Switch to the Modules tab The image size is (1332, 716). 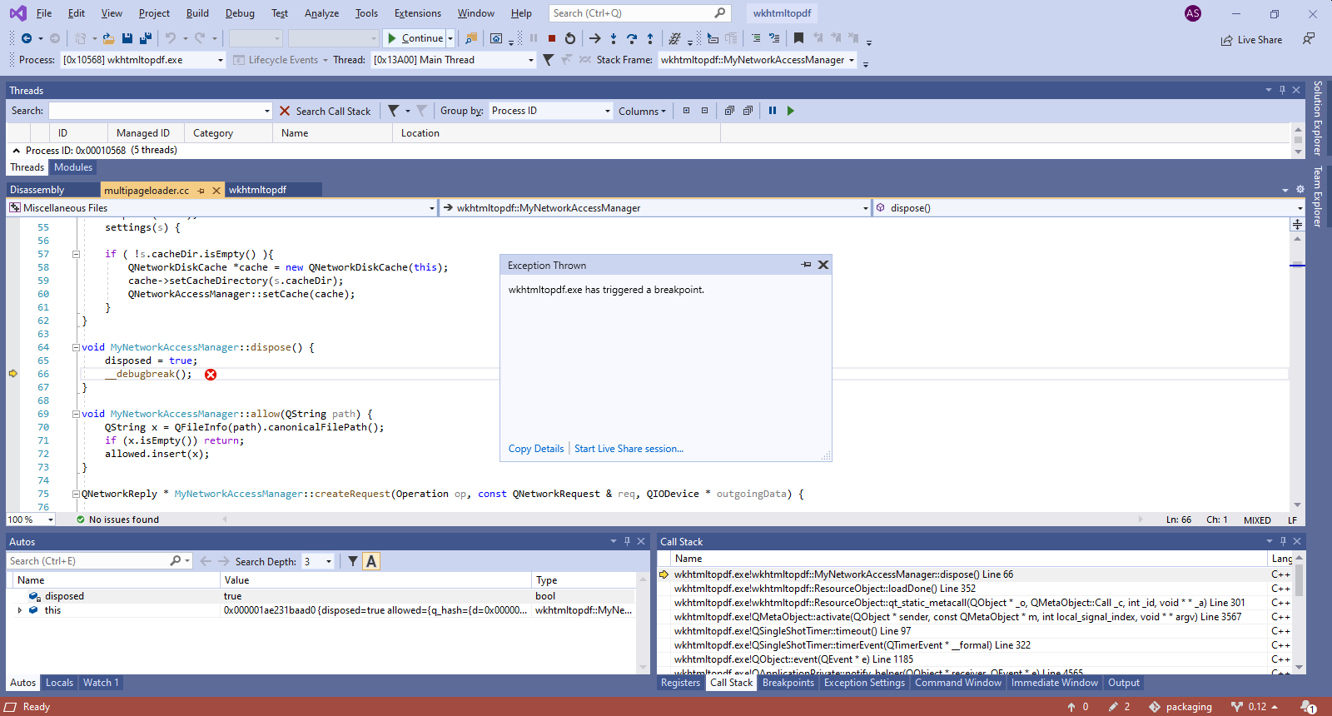pyautogui.click(x=73, y=167)
